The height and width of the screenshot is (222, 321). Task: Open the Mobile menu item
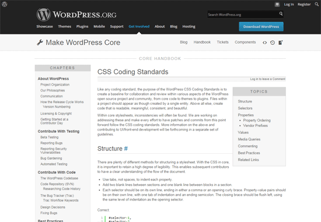99,26
